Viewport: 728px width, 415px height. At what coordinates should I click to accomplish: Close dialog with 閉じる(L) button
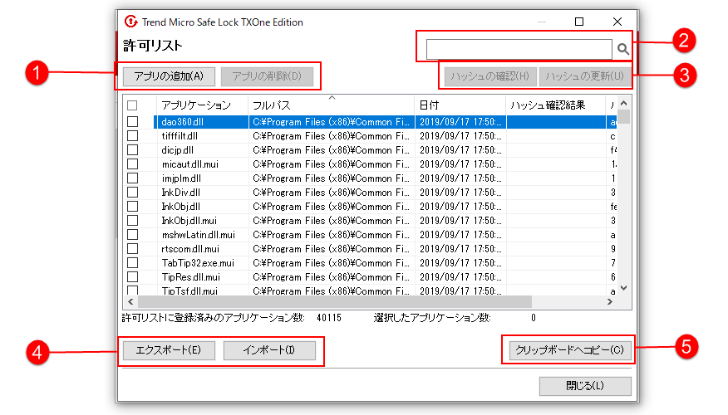pos(585,386)
